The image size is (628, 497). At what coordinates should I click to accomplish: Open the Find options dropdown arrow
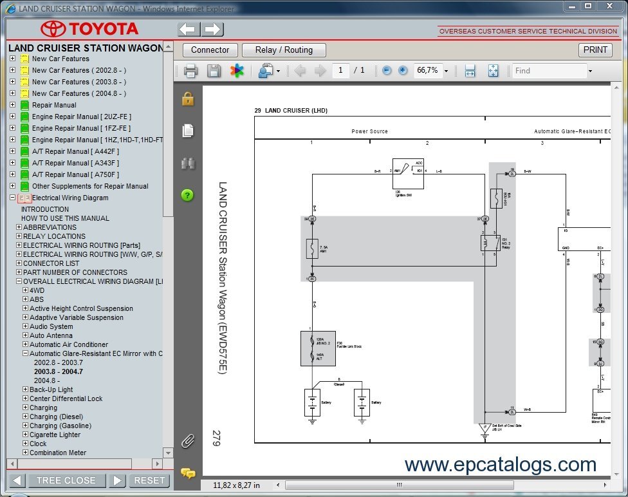point(590,71)
